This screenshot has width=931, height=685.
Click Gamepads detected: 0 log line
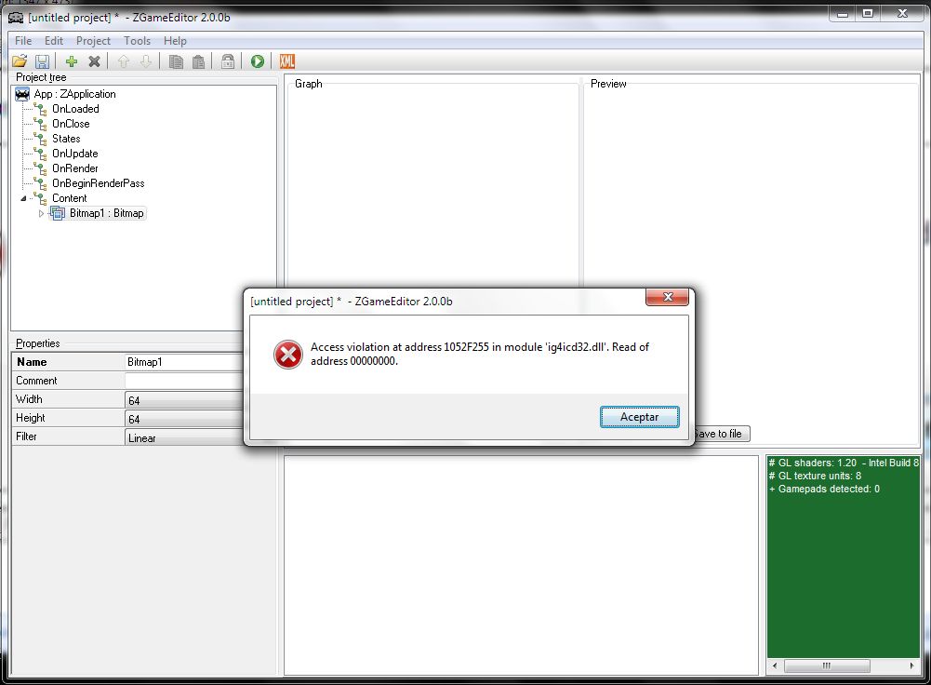824,489
